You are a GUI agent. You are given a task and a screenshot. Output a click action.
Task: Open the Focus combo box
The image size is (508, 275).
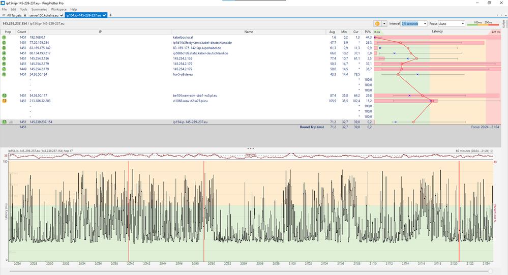[452, 24]
